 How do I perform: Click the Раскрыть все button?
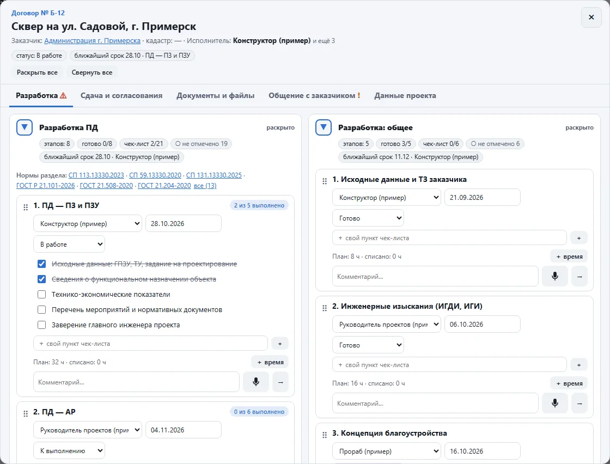pos(37,72)
